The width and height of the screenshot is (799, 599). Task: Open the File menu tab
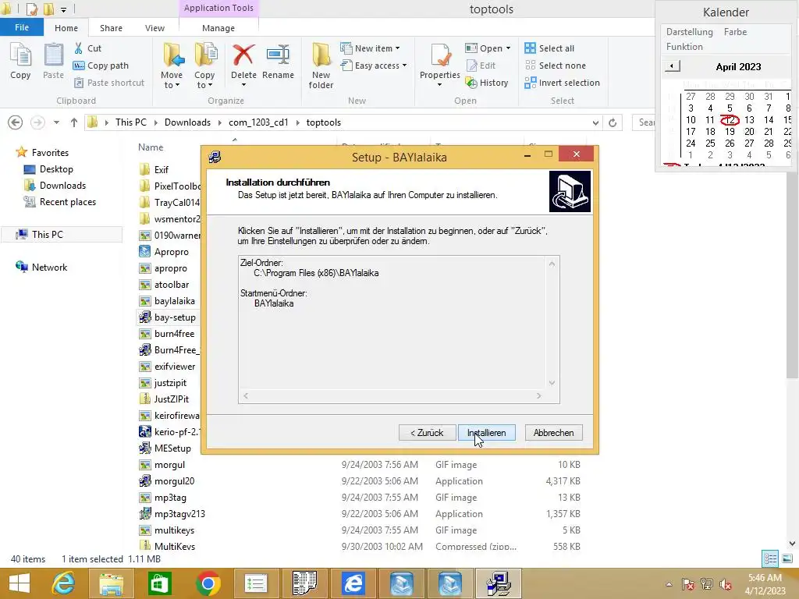click(22, 27)
